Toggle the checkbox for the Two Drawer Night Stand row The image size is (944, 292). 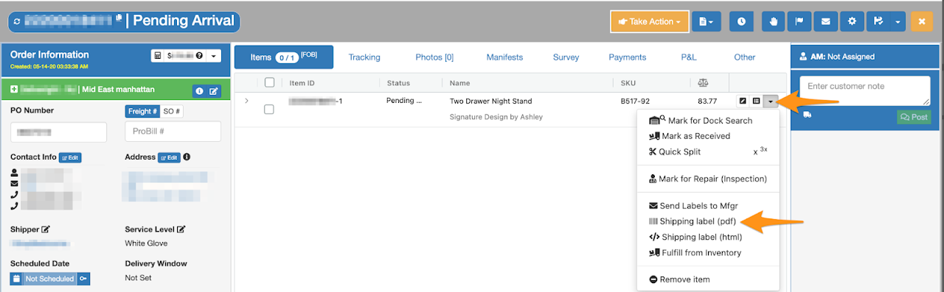pyautogui.click(x=269, y=109)
